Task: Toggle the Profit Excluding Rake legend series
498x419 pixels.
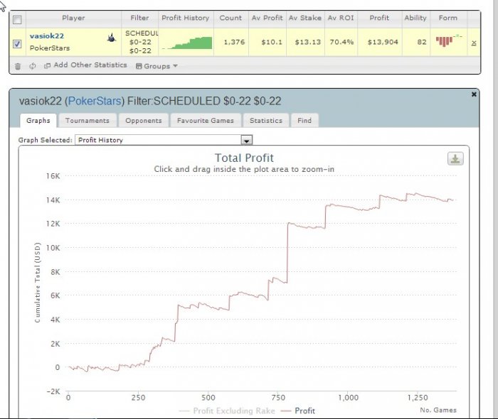Action: click(x=227, y=410)
